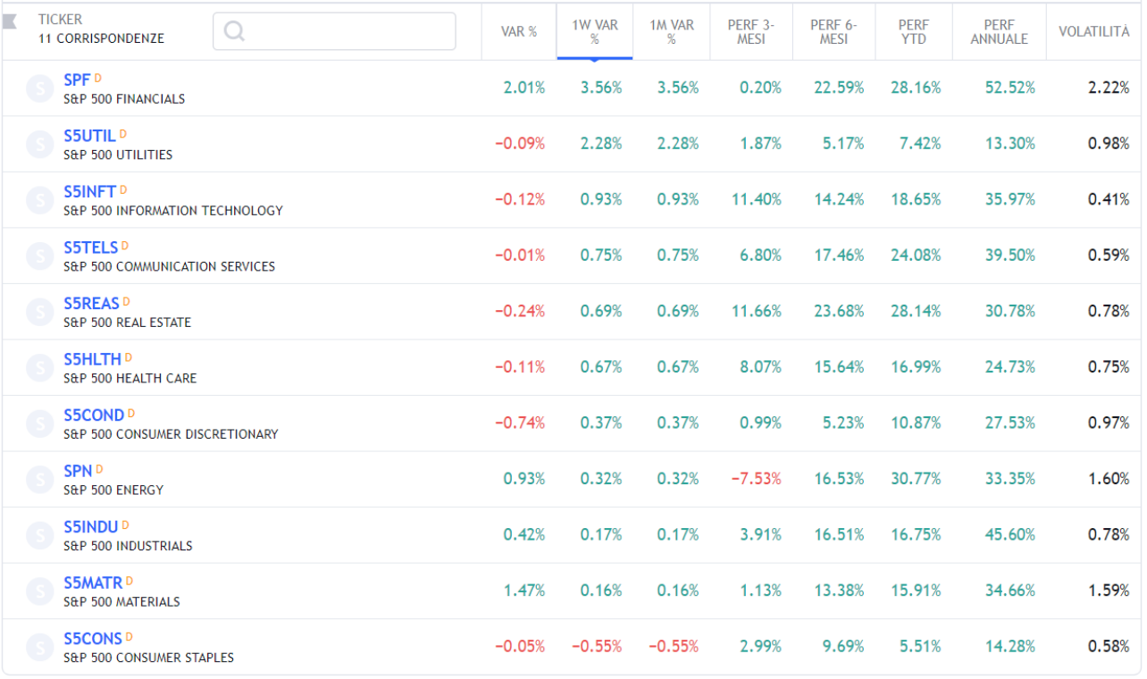Click the round logo icon for S5REAS
This screenshot has width=1147, height=679.
(x=39, y=312)
